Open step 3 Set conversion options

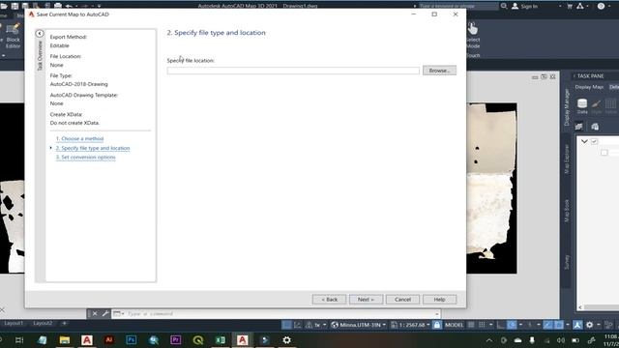pyautogui.click(x=86, y=158)
